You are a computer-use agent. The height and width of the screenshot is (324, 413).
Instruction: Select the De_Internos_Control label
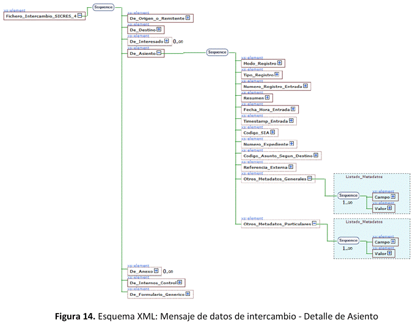click(153, 283)
